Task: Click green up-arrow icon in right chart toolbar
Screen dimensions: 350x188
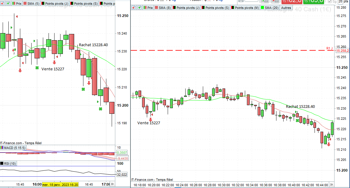Action: [139, 7]
